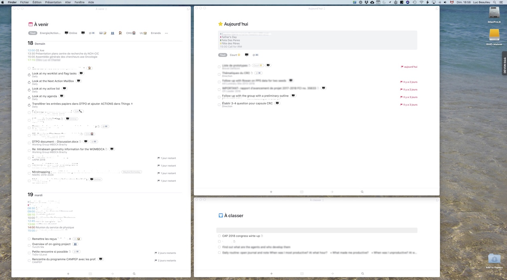Click the sun icon on the Court tag
The image size is (507, 280).
click(239, 55)
